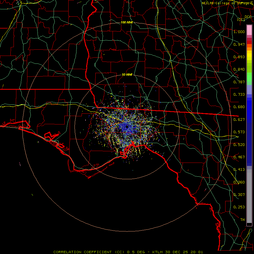Viewport: 254px width, 254px height.
Task: Select the 0.573 scale value
Action: click(x=239, y=132)
